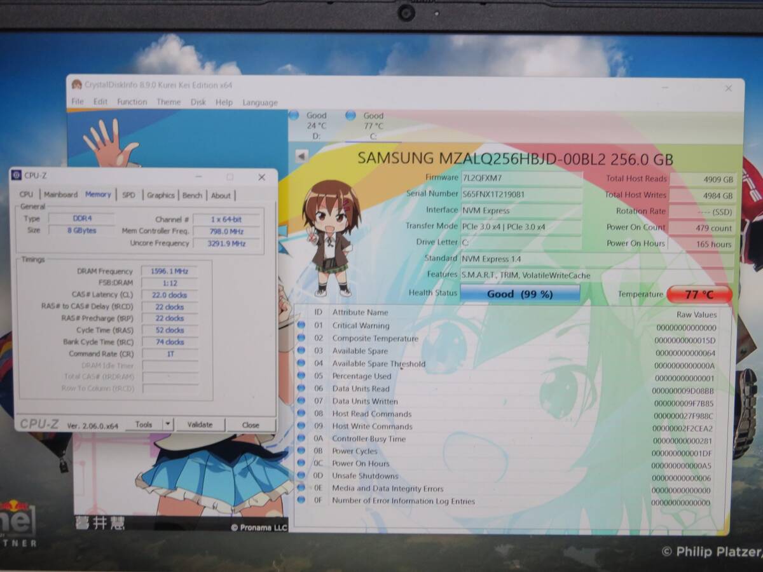Click status dot for Composite Temperature row
Screen dimensions: 763x572
(301, 338)
